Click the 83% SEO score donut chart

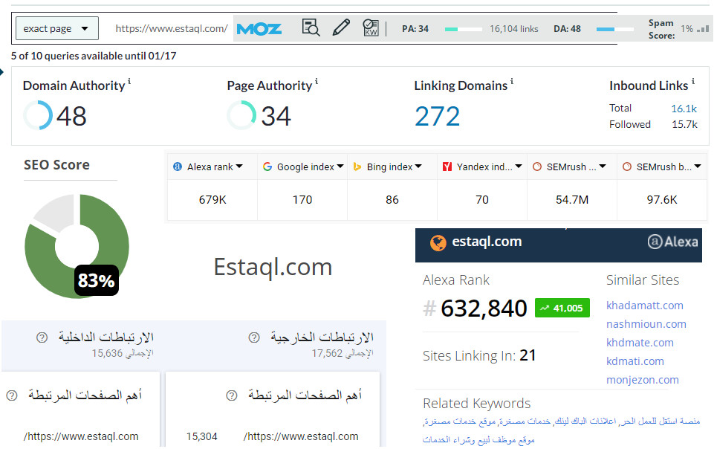pos(77,246)
